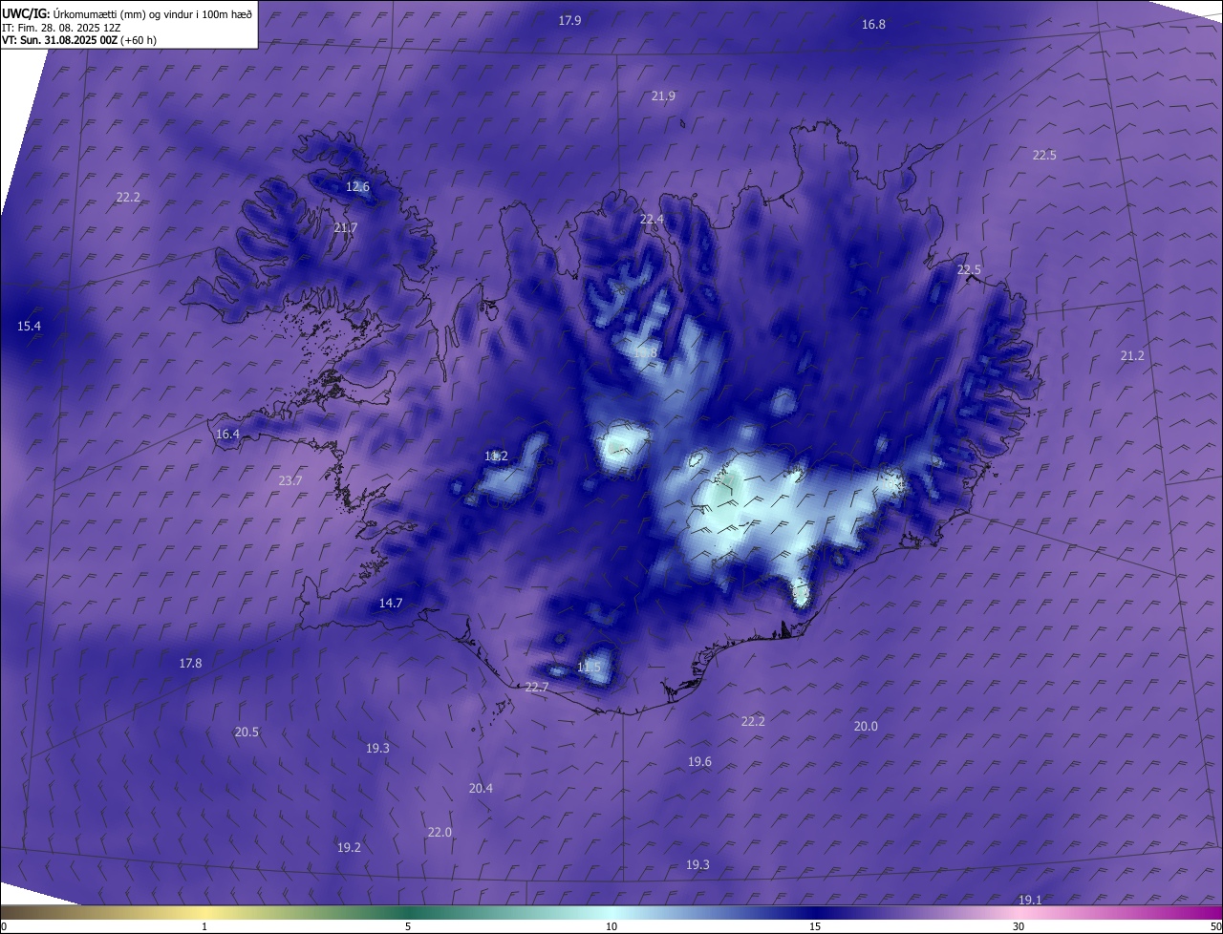Screen dimensions: 1223x934
Task: Select the 12.6 value in the Westfjords
Action: point(357,187)
